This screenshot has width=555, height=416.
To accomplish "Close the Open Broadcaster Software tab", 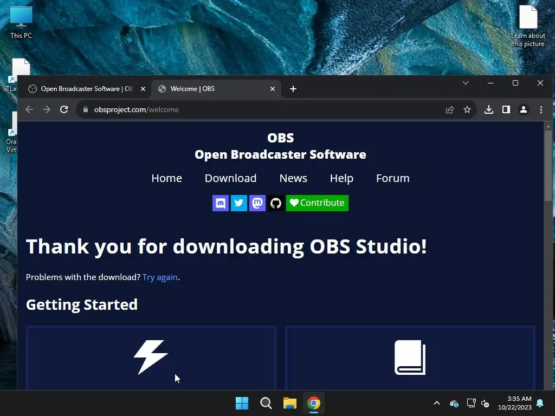I will coord(143,89).
